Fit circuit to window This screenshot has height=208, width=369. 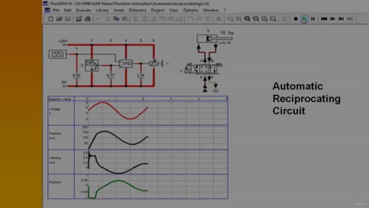pos(247,19)
